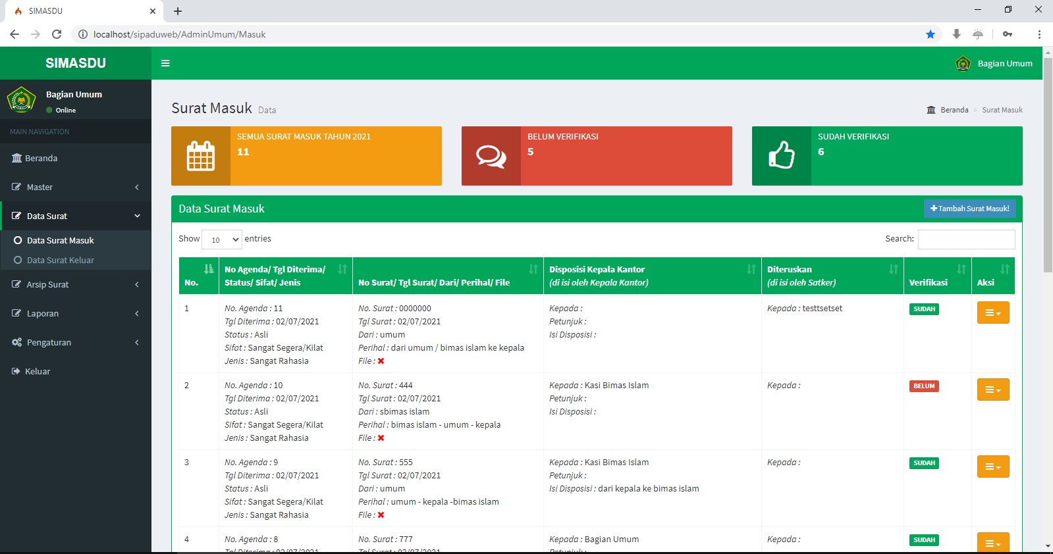Click in the Search input field
This screenshot has height=554, width=1053.
click(966, 239)
